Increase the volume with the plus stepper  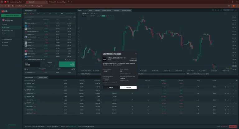tap(54, 66)
